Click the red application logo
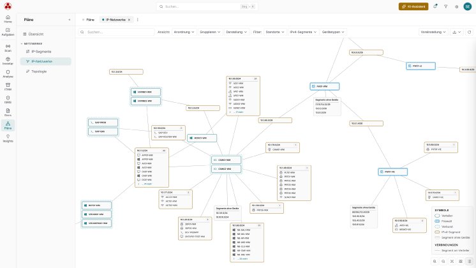This screenshot has height=268, width=476. [x=8, y=6]
